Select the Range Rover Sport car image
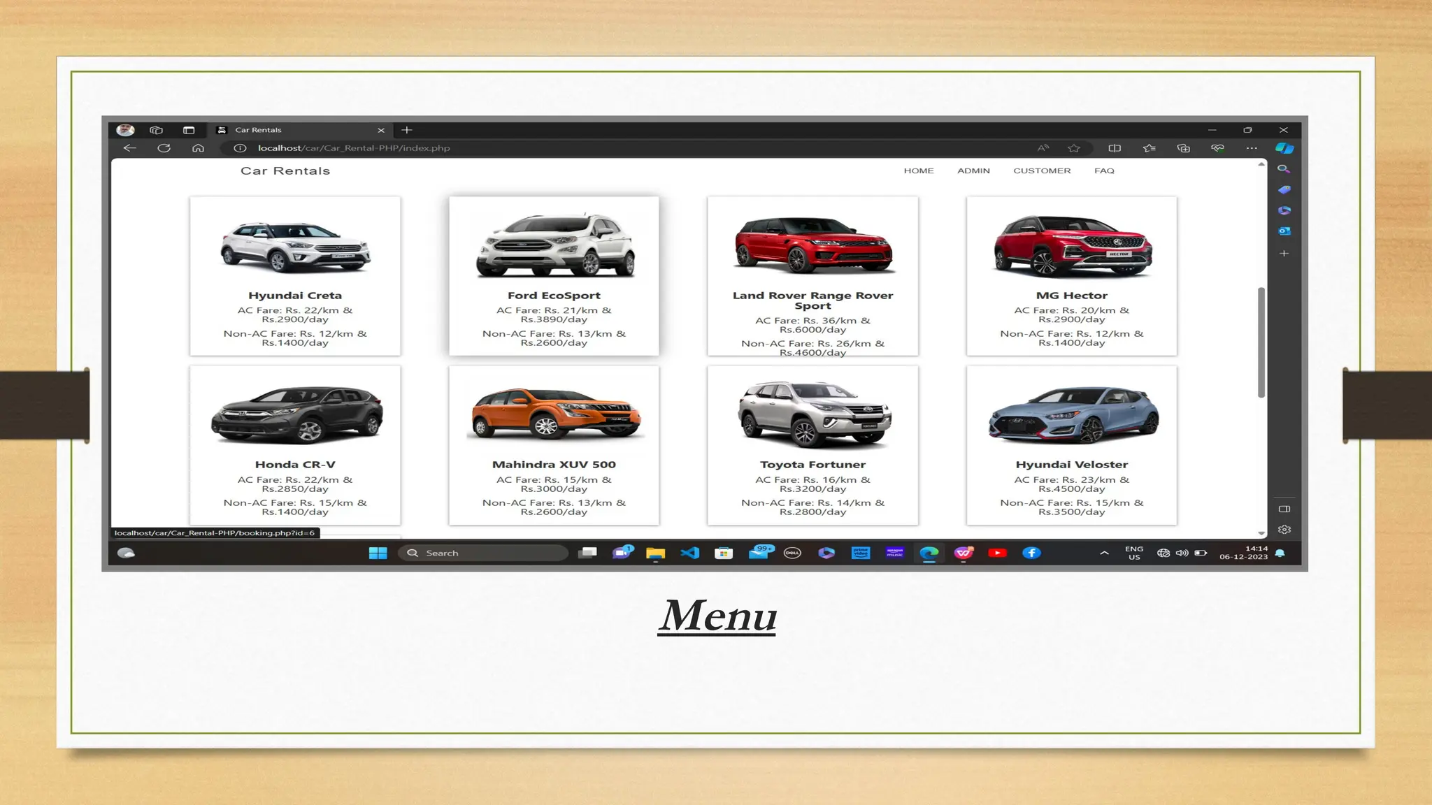 813,245
